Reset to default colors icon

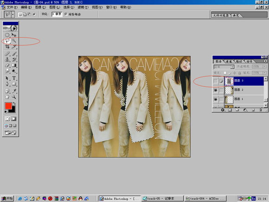(x=6, y=112)
